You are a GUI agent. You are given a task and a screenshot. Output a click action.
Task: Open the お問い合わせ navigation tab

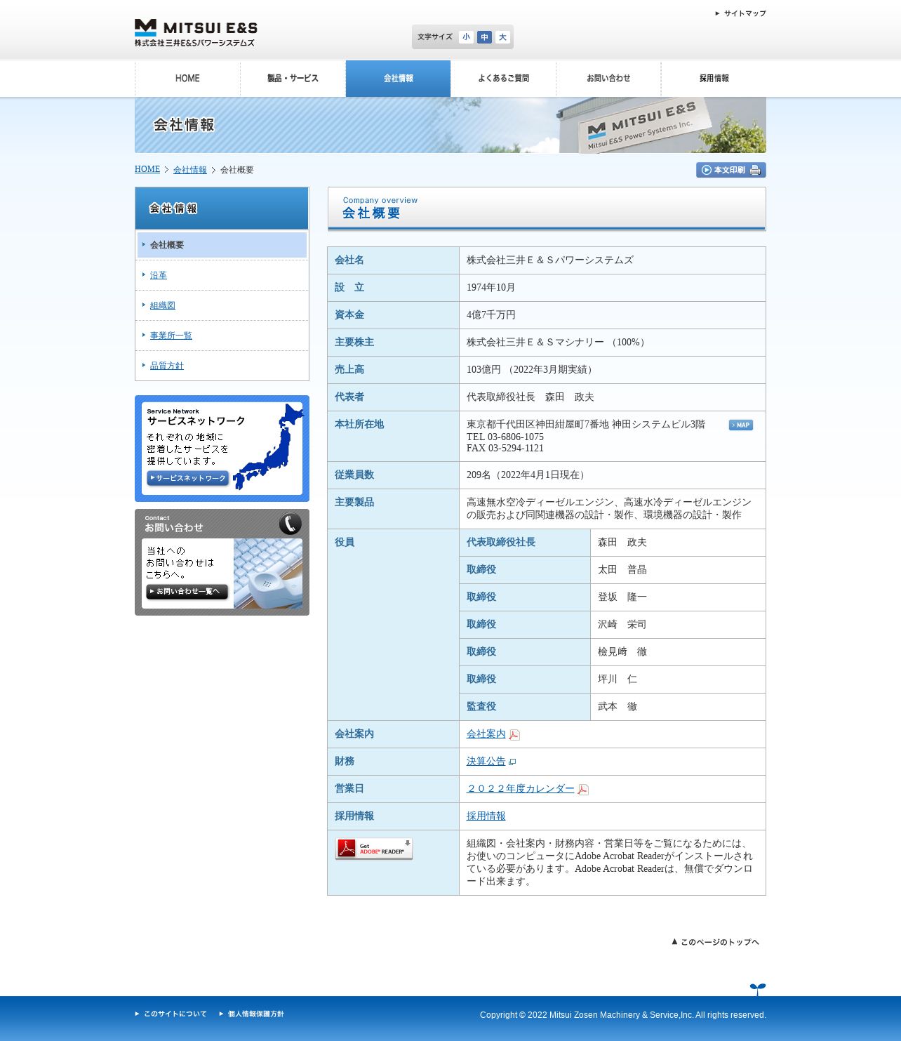tap(608, 79)
